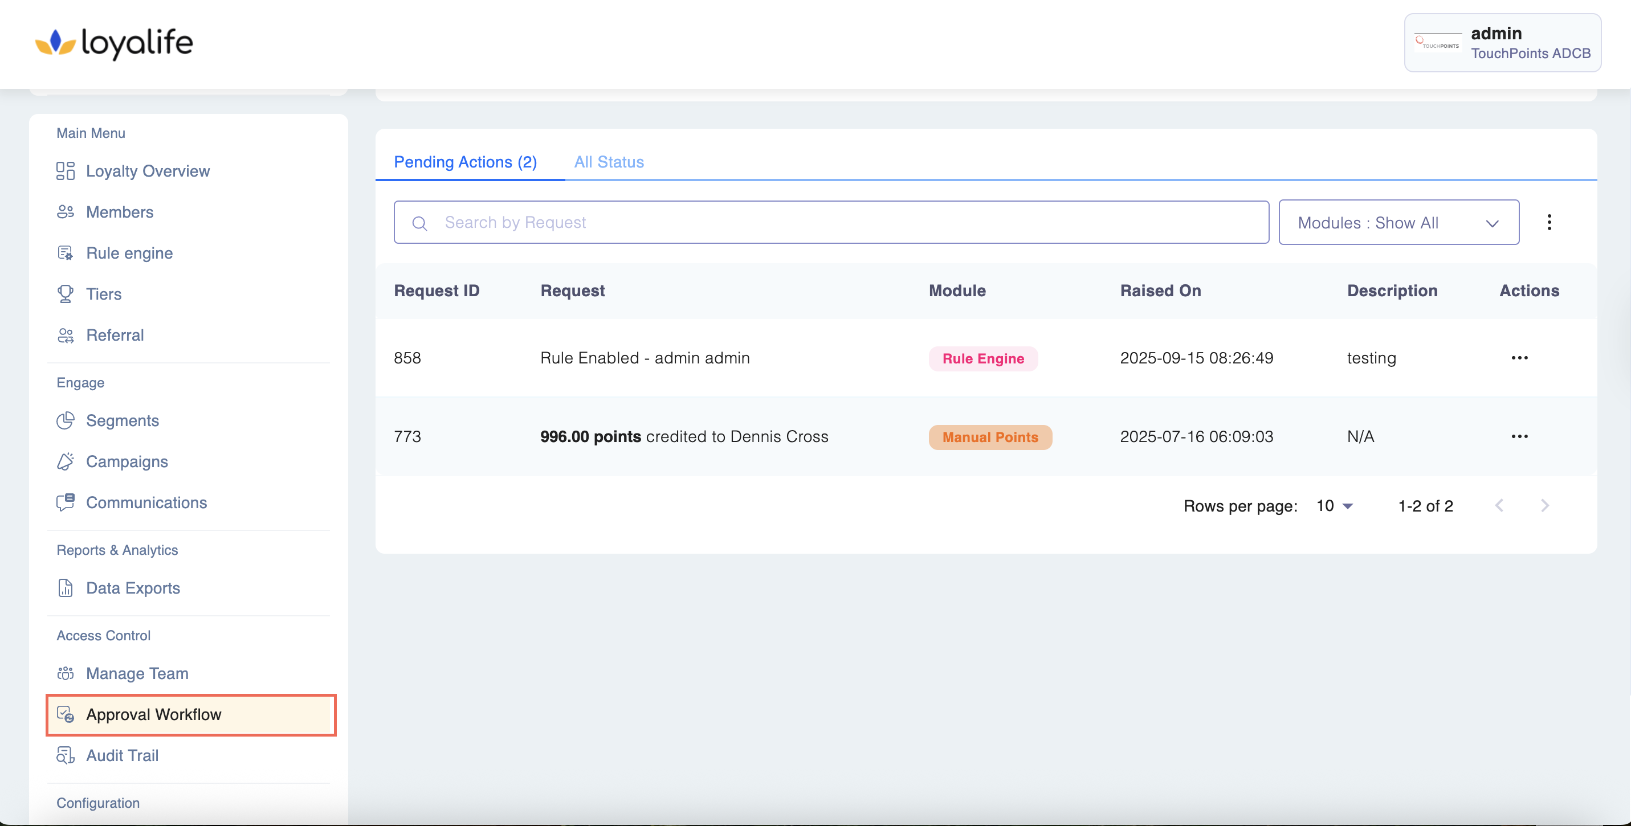Click the Campaigns megaphone icon
The image size is (1631, 826).
[65, 461]
